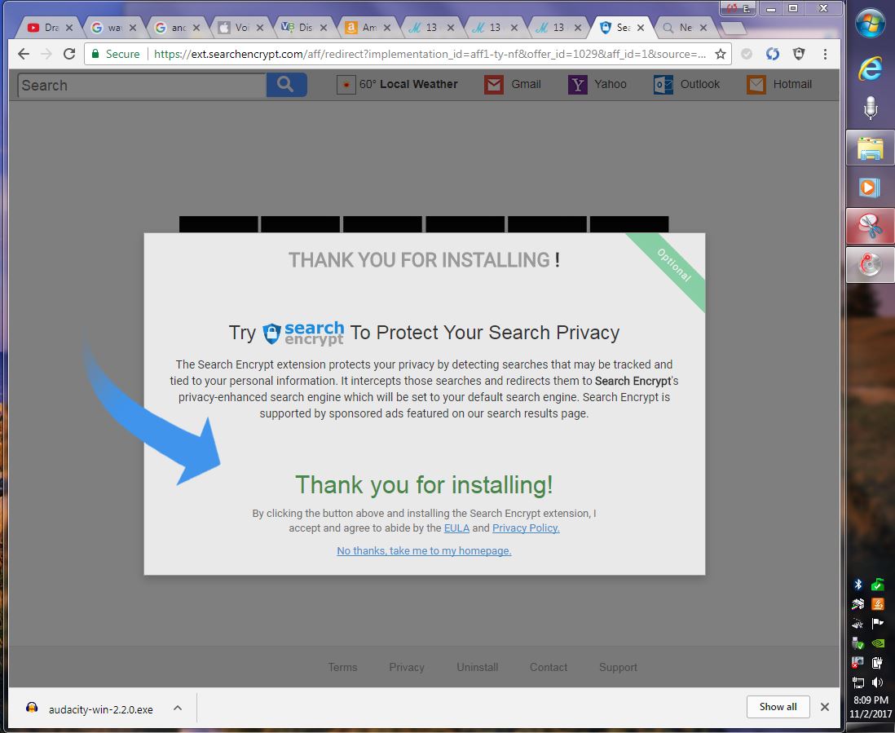Switch to the Amazon tab
895x733 pixels.
(367, 28)
